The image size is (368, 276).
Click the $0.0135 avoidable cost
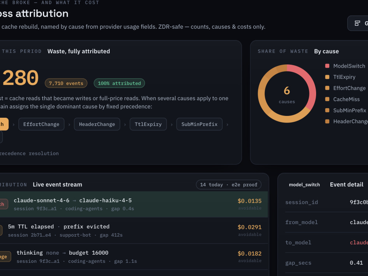250,201
